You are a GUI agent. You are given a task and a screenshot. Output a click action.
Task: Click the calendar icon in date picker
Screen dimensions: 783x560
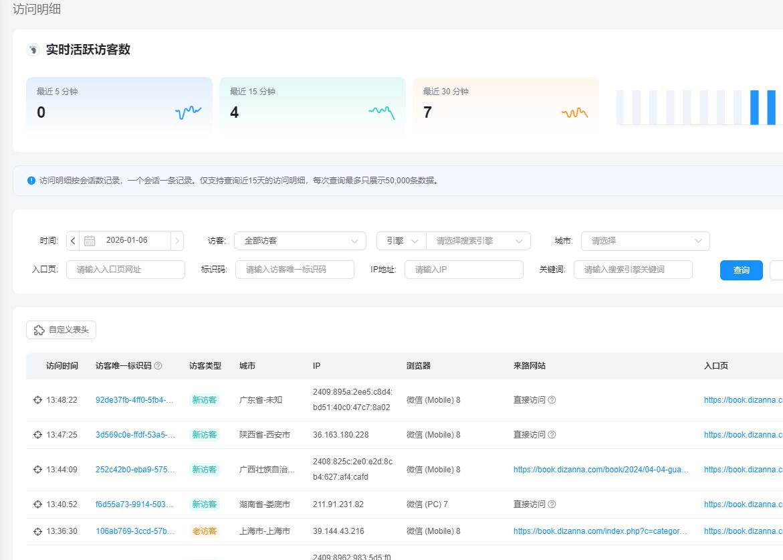pos(90,241)
